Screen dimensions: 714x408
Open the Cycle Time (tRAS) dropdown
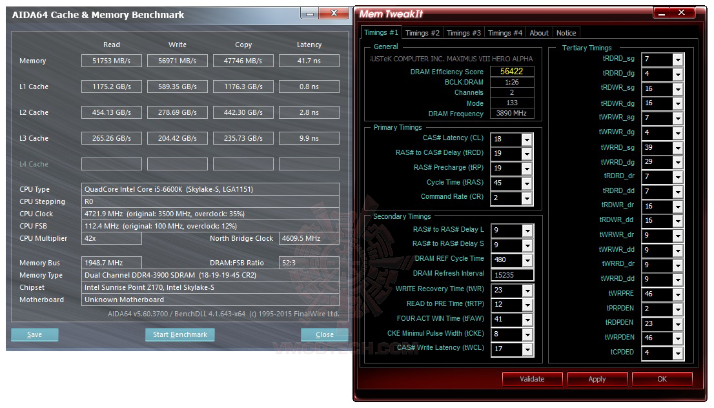(526, 183)
